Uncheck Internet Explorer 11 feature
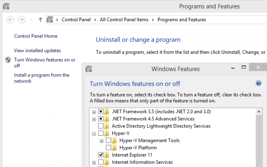Image resolution: width=267 pixels, height=167 pixels. point(101,155)
